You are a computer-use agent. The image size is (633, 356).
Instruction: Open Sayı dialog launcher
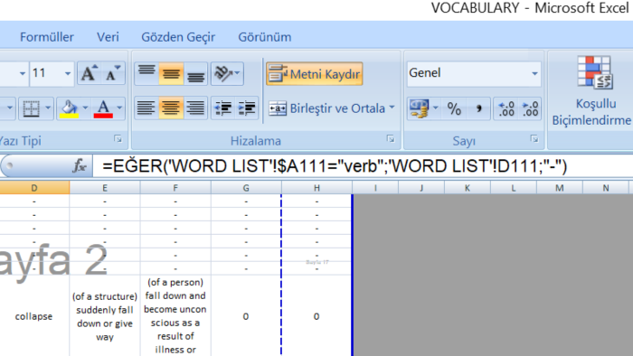coord(534,139)
